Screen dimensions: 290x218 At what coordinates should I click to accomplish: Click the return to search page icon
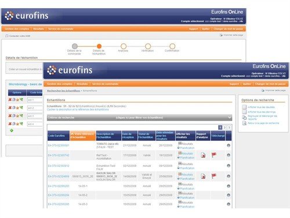[x=244, y=123]
